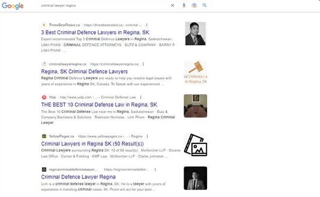Click the magnifying glass search icon

205,5
